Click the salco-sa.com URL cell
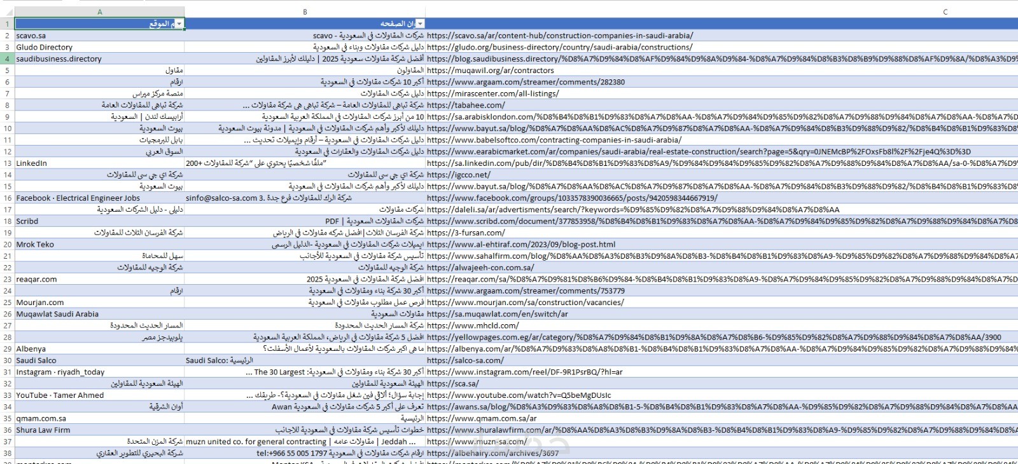1018x464 pixels. pos(465,360)
